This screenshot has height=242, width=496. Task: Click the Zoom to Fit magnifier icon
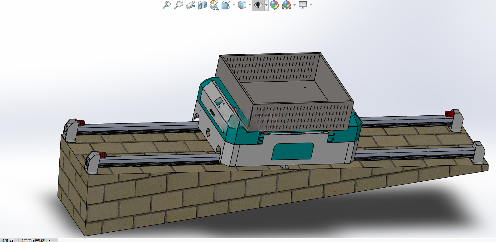pos(167,5)
